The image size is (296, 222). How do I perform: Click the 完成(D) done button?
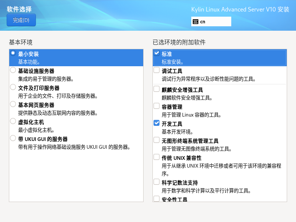tap(21, 20)
